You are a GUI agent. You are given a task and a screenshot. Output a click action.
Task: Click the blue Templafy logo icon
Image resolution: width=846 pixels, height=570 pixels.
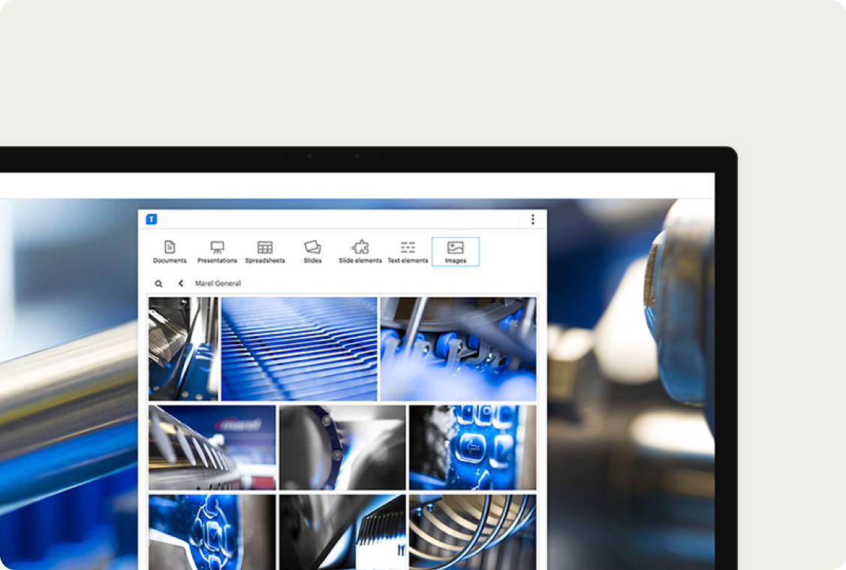point(152,219)
